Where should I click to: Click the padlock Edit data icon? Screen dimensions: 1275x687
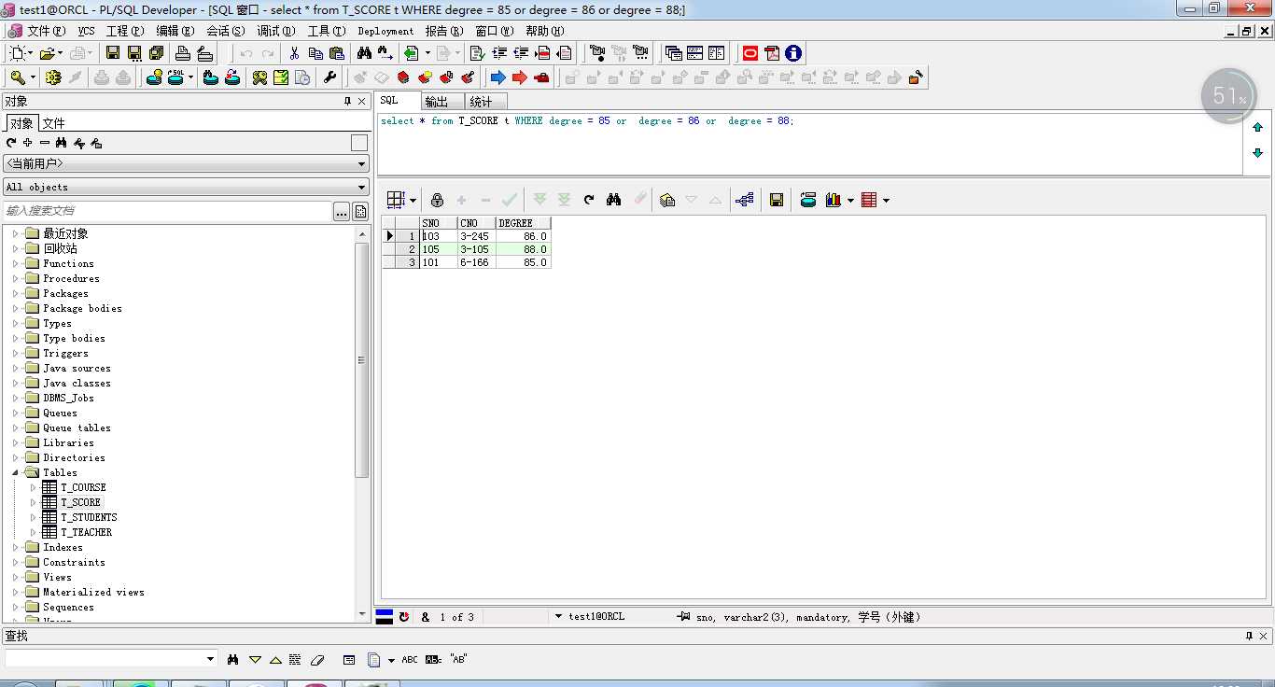pyautogui.click(x=437, y=200)
